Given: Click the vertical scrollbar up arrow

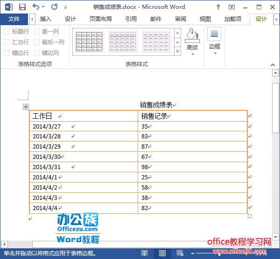Looking at the screenshot, I should (275, 73).
